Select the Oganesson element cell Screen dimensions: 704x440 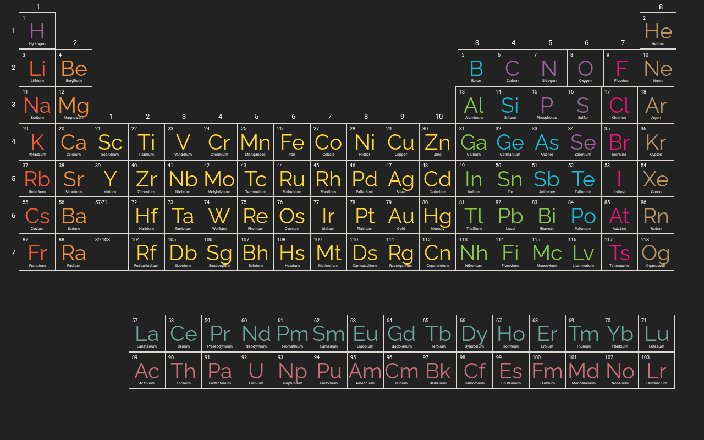point(656,252)
